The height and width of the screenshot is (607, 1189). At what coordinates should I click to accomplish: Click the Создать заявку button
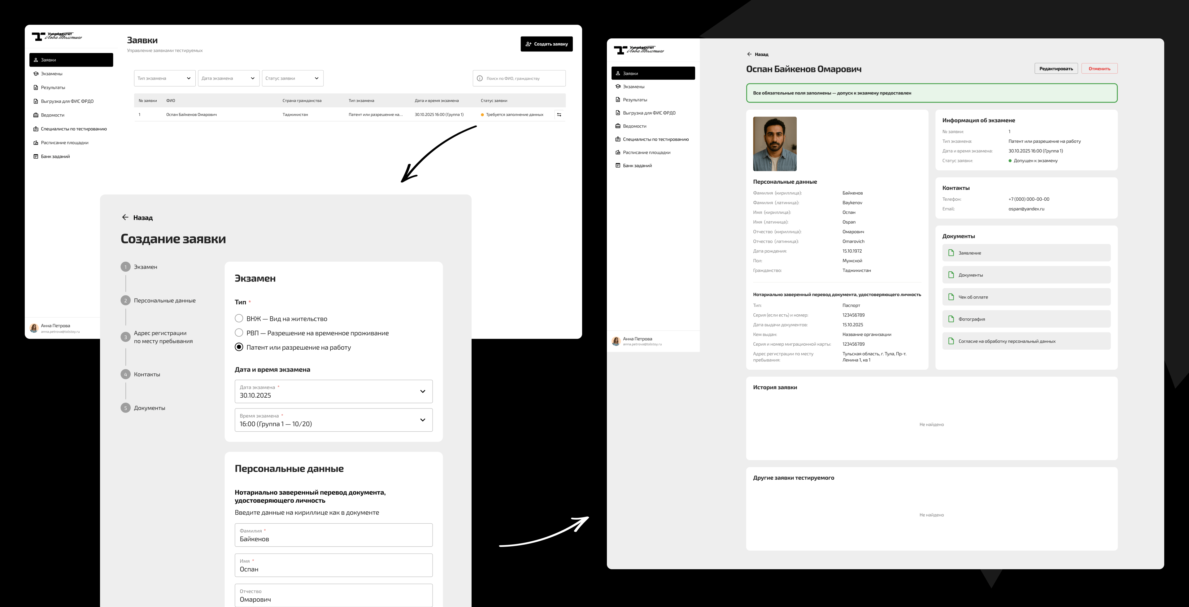point(547,44)
